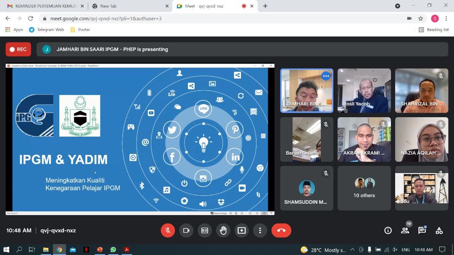Open Windows Start menu
The height and width of the screenshot is (255, 454).
[x=6, y=250]
